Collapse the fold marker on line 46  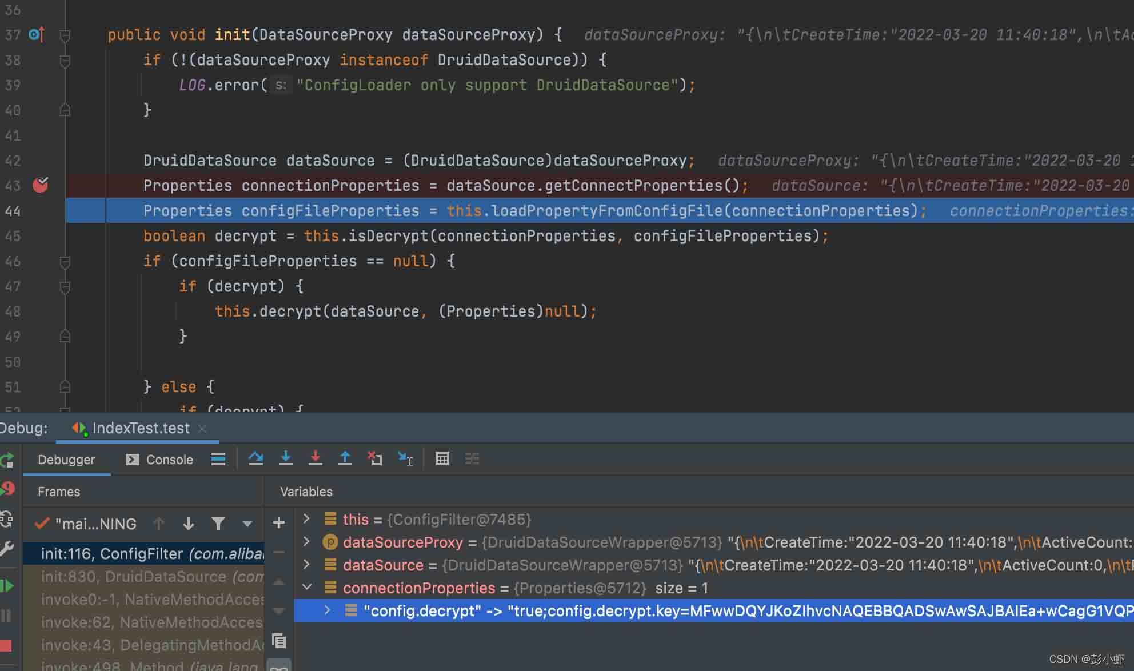(65, 262)
